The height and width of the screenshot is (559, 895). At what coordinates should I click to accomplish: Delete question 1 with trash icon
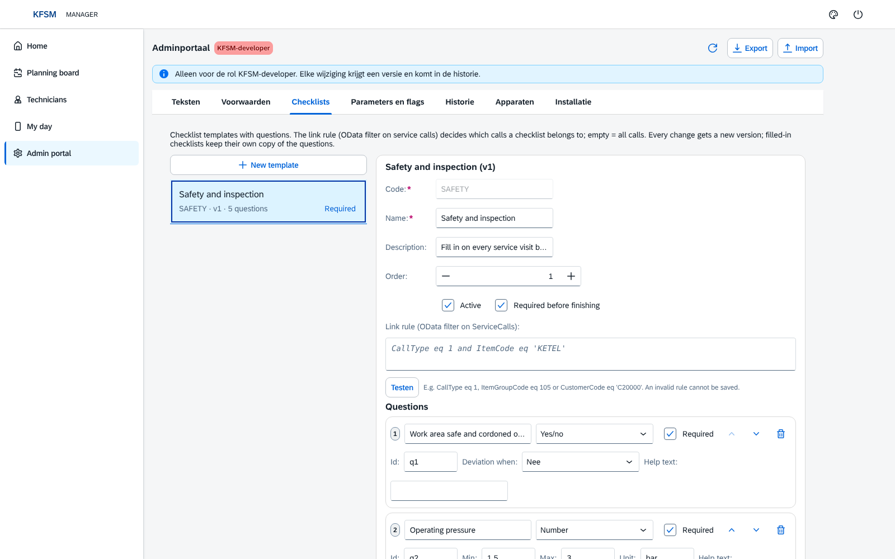(781, 434)
